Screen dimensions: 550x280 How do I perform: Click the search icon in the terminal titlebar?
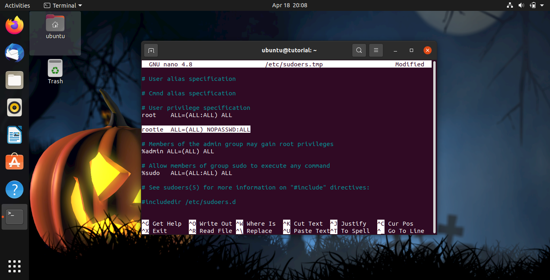(x=359, y=50)
